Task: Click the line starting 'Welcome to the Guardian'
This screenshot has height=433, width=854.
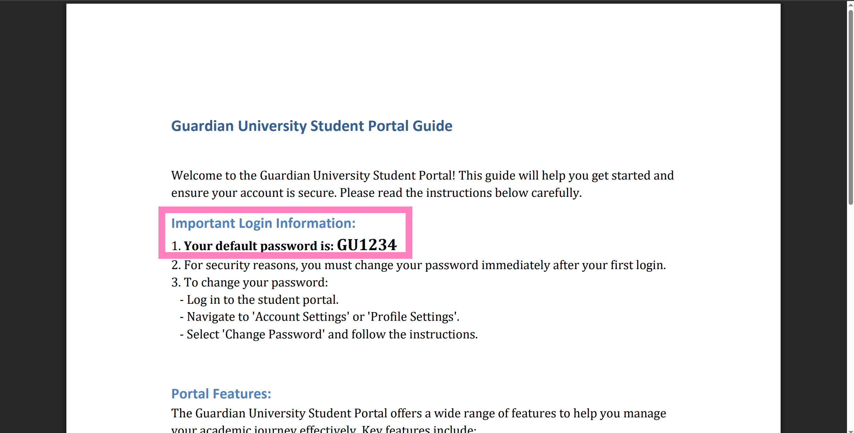Action: point(422,176)
